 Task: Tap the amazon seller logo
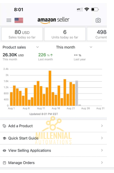coord(53,20)
